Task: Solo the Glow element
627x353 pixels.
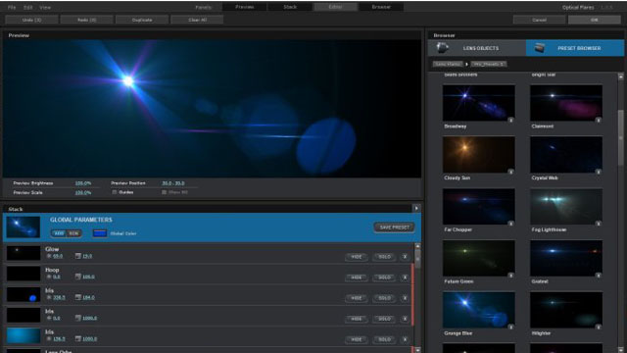Action: tap(384, 257)
